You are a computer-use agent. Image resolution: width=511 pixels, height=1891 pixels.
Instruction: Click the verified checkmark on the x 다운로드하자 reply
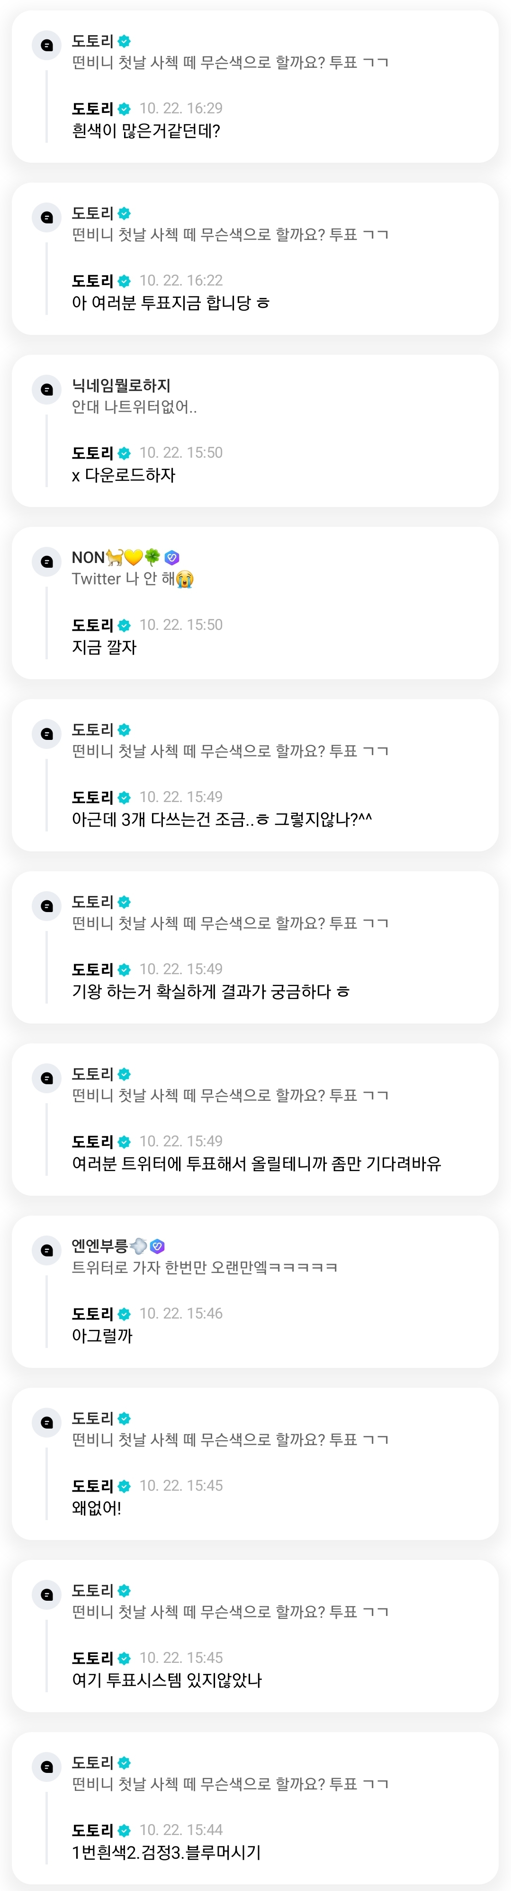click(125, 453)
